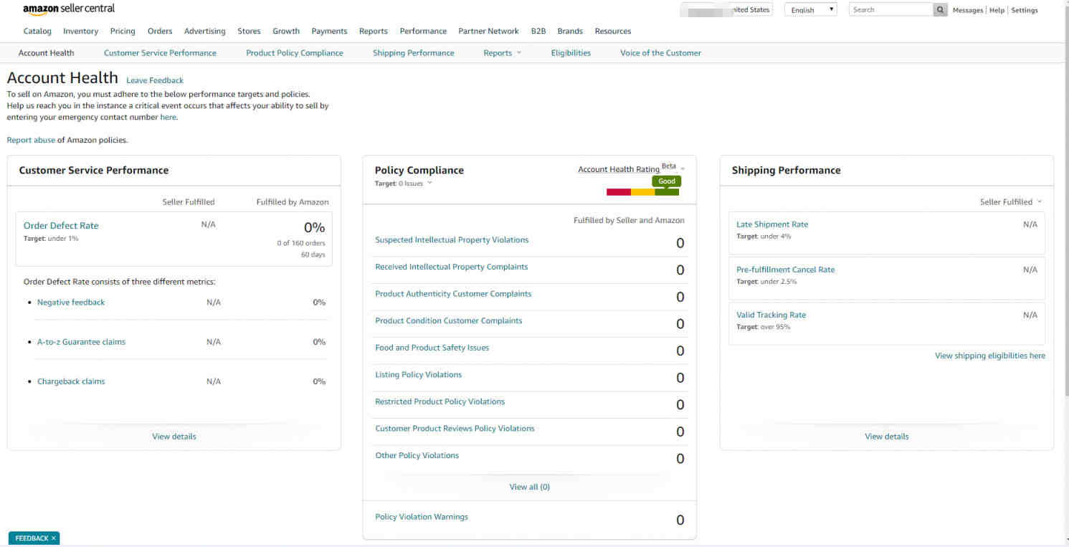
Task: Open Received Intellectual Property Complaints
Action: click(452, 267)
